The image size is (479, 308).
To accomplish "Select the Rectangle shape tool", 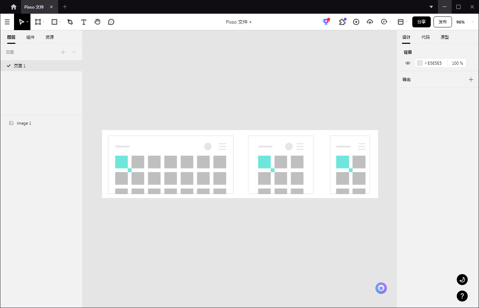I will tap(54, 22).
